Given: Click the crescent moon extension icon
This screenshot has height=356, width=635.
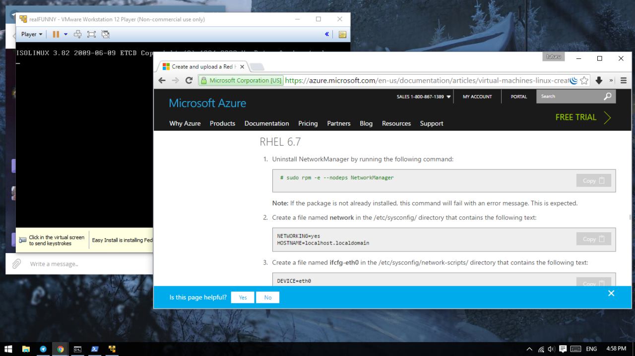Looking at the screenshot, I should pyautogui.click(x=573, y=80).
